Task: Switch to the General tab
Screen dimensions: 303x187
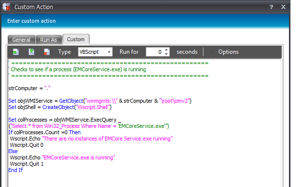Action: point(21,40)
